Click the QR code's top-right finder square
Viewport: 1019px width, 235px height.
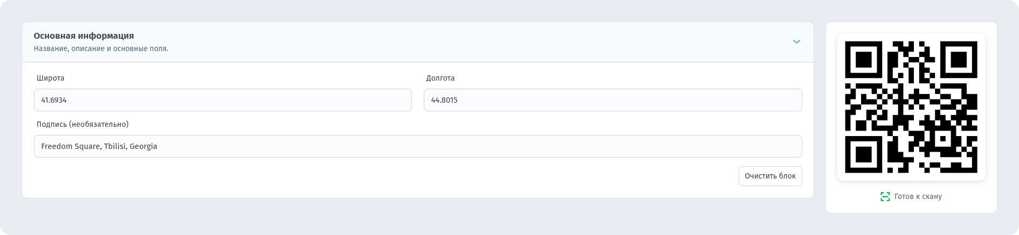(x=959, y=60)
